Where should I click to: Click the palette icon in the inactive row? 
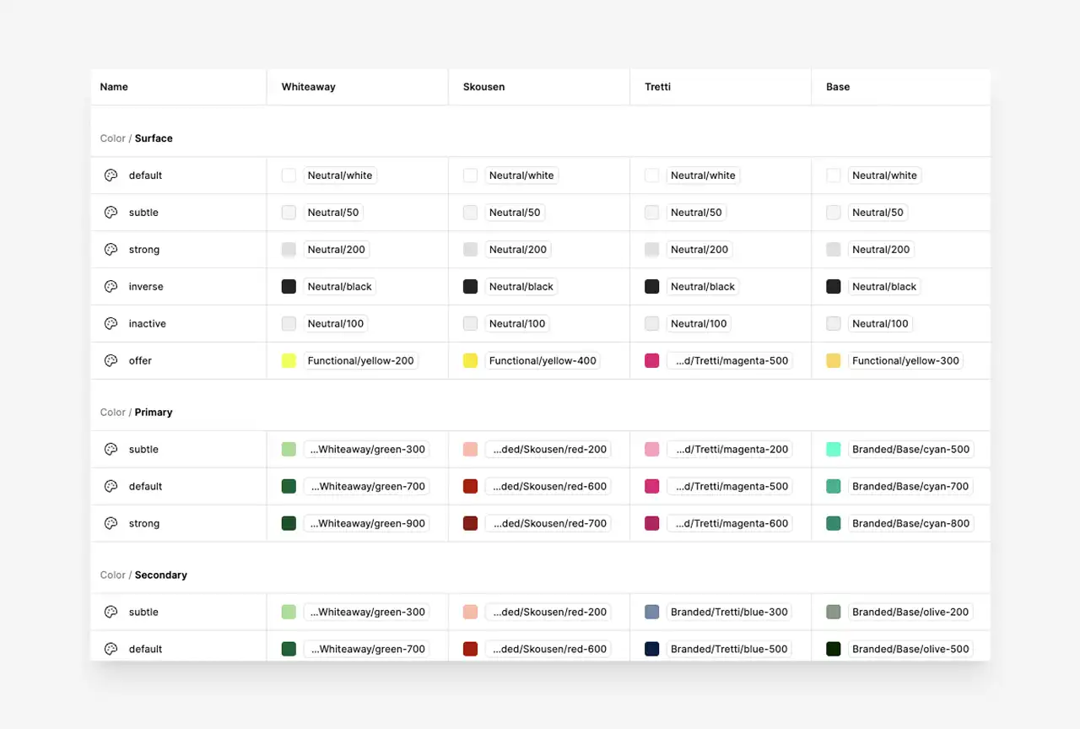point(111,324)
